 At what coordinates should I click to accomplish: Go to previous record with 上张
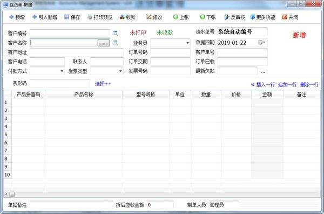(181, 17)
